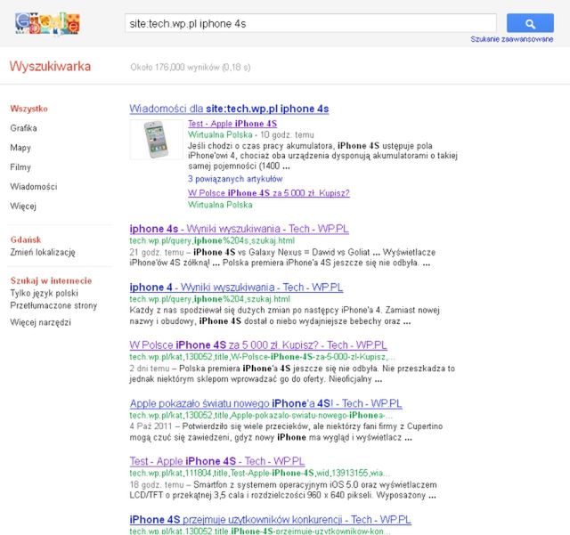Select 'Wszystko' in the left sidebar
Viewport: 570px width, 535px height.
pos(29,109)
